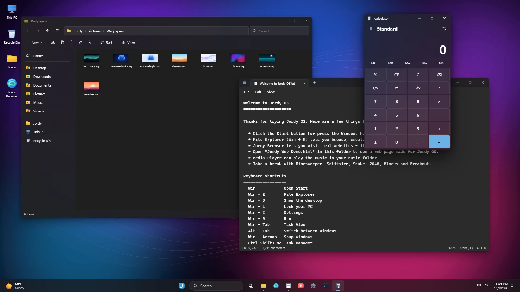520x292 pixels.
Task: Select the Downloads folder in sidebar
Action: coord(48,77)
